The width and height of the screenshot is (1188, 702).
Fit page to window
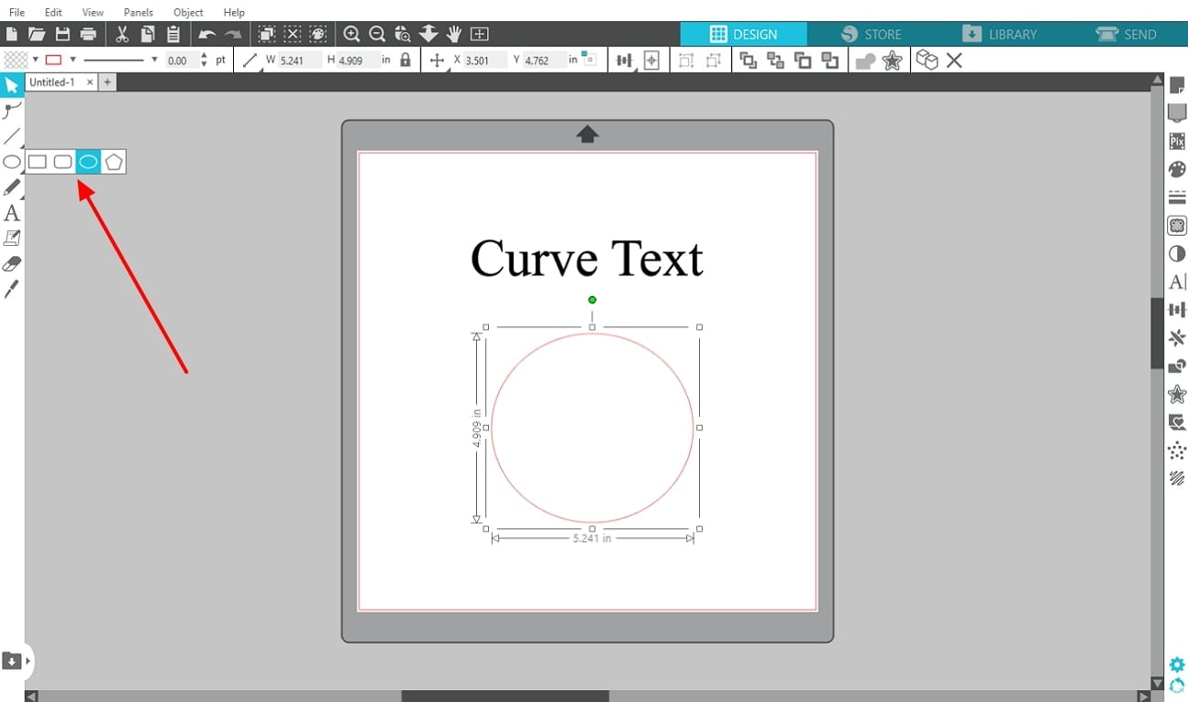point(480,34)
